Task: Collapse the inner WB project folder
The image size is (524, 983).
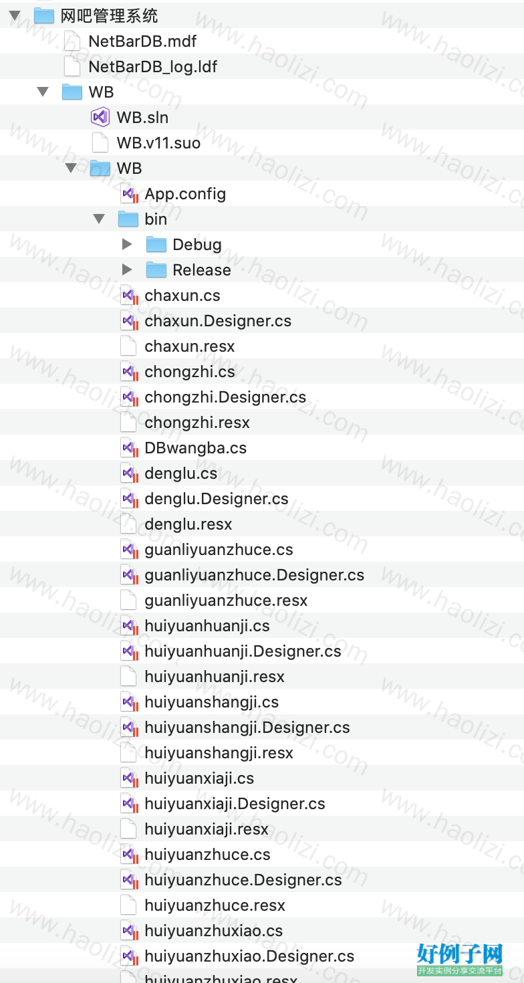Action: click(x=72, y=169)
